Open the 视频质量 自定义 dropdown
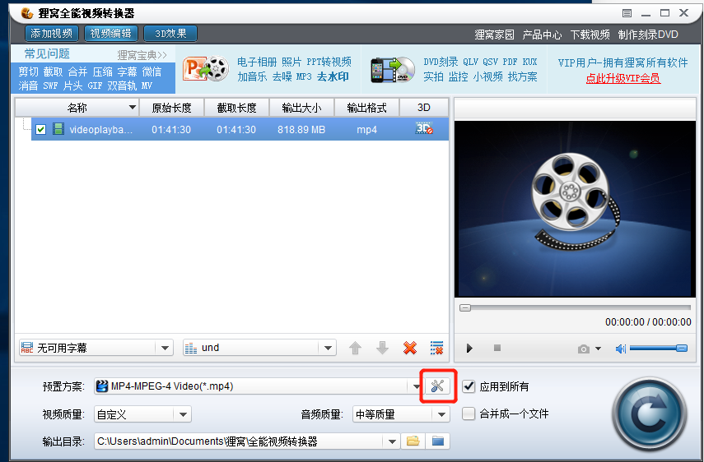Screen dimensions: 704x462 [x=183, y=414]
